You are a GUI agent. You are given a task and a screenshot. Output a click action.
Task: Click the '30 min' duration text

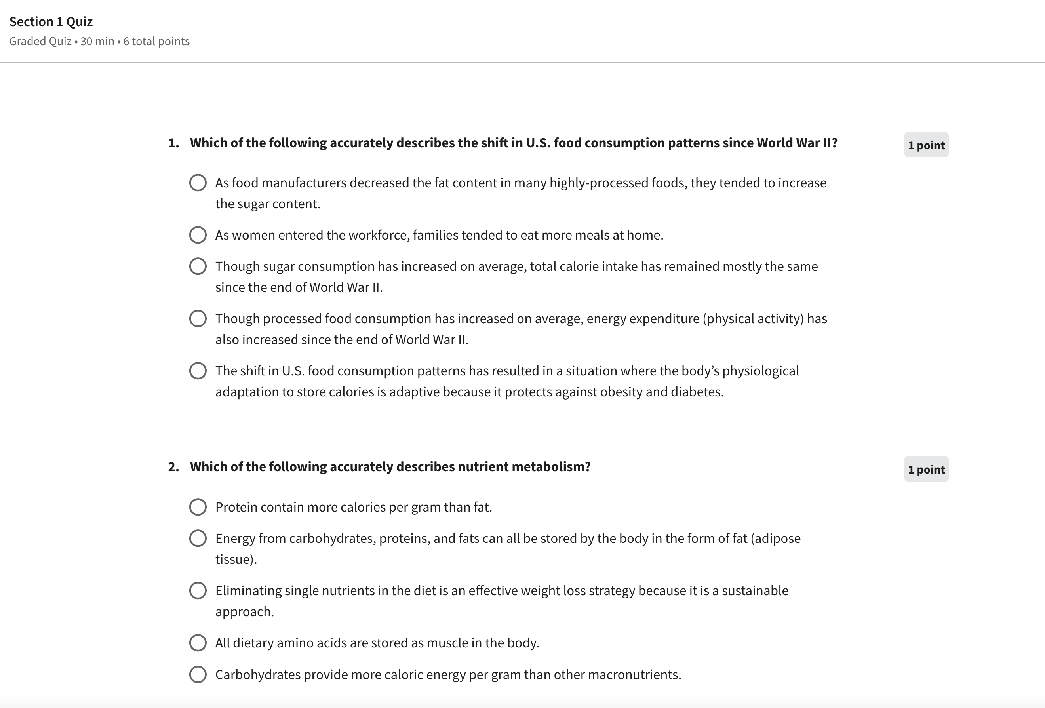pyautogui.click(x=97, y=41)
